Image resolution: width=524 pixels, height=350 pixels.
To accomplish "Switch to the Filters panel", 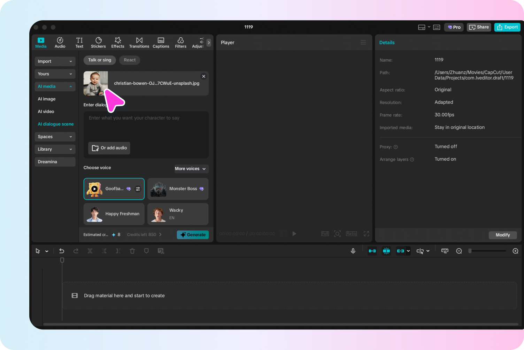I will click(x=180, y=42).
